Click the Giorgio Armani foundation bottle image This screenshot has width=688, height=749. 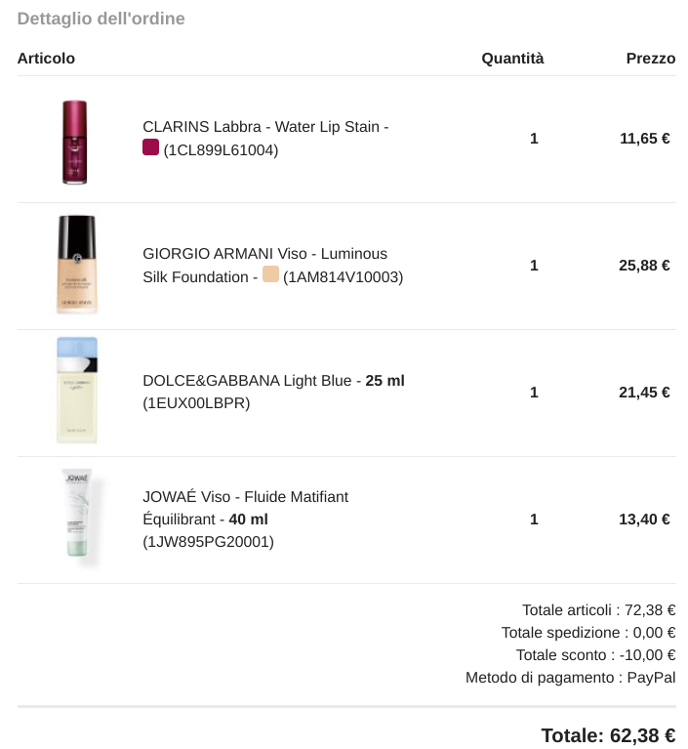pos(76,265)
